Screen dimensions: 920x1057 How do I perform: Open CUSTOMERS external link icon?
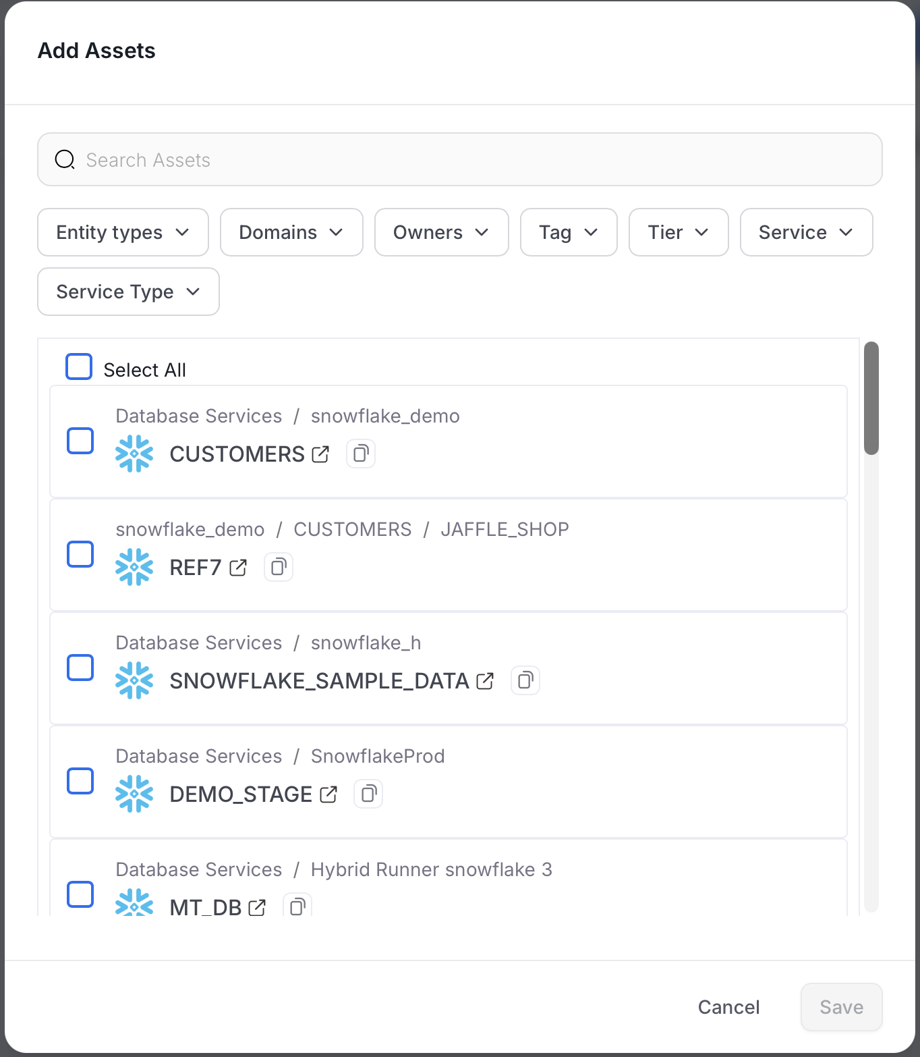[320, 454]
